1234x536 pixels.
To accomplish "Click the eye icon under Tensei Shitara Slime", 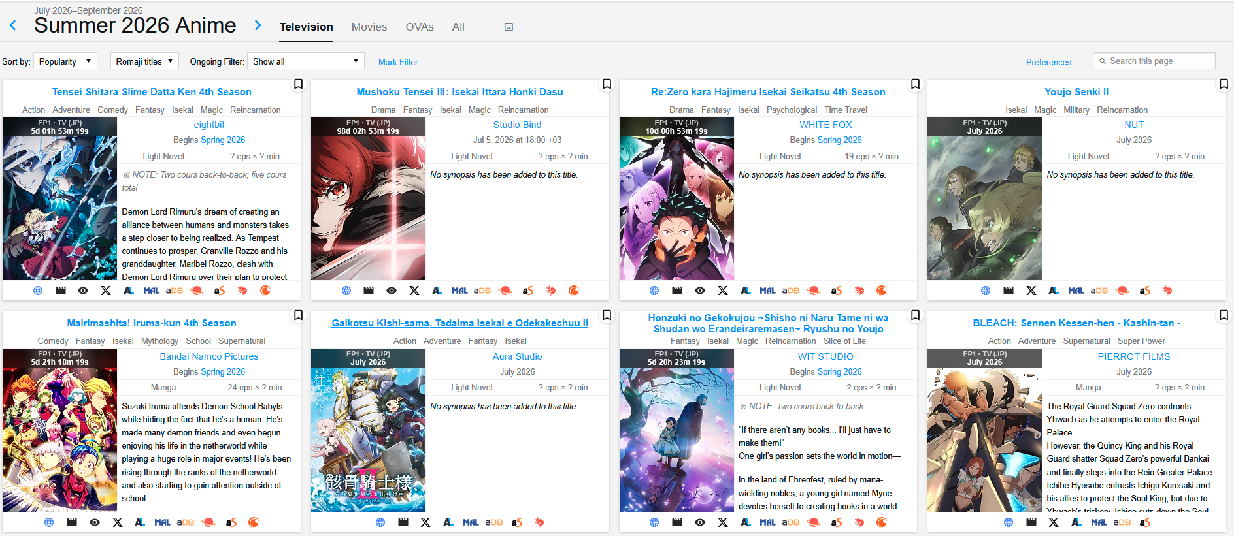I will tap(83, 291).
